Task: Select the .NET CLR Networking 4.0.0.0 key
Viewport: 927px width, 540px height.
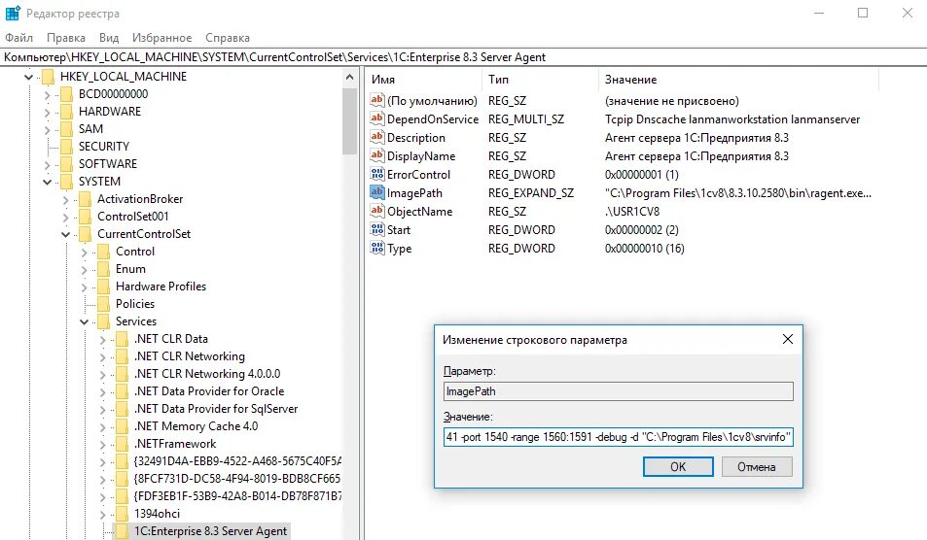Action: click(x=207, y=374)
